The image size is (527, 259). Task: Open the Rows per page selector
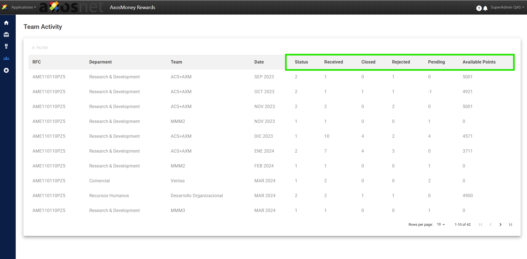coord(441,225)
